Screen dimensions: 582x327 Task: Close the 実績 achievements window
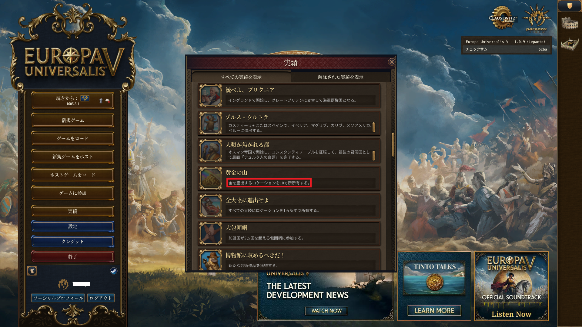coord(392,62)
